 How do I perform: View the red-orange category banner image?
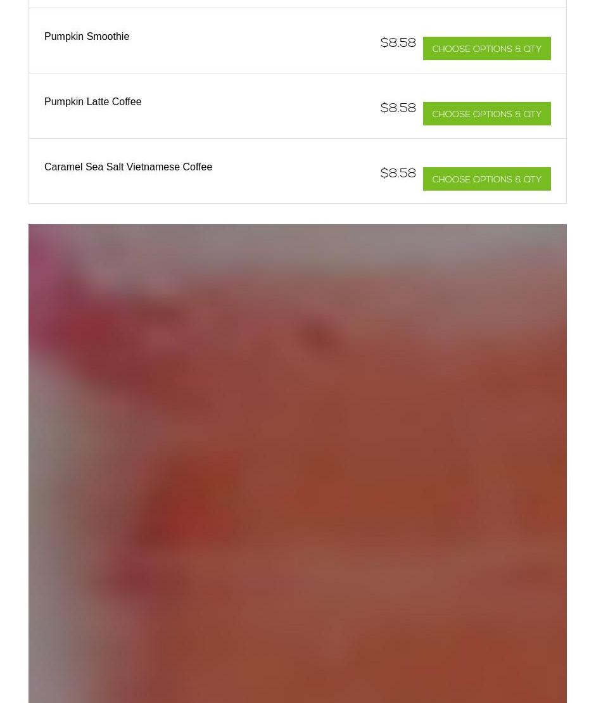click(x=297, y=464)
